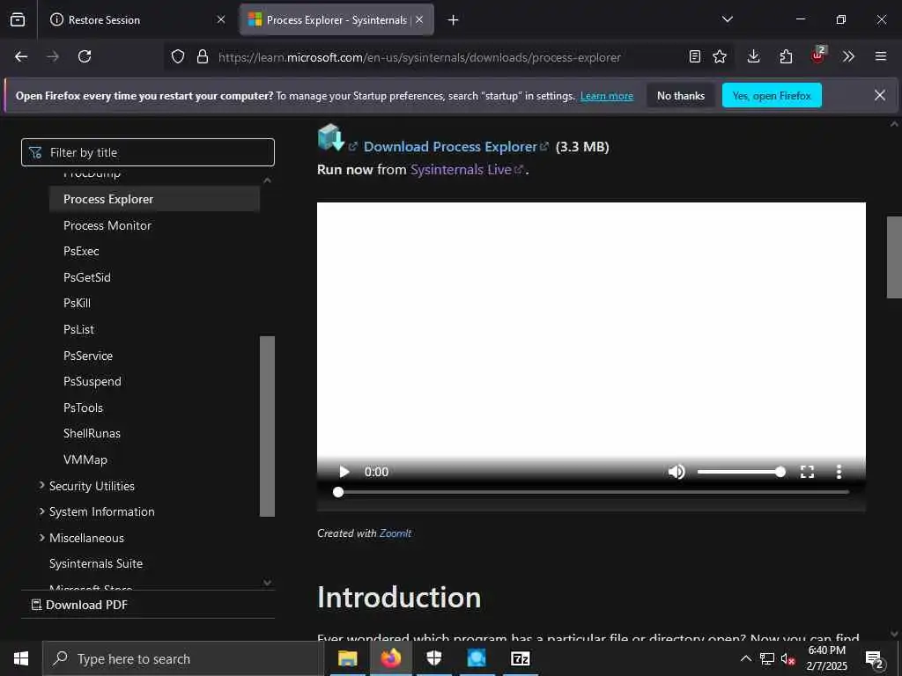This screenshot has width=902, height=676.
Task: Open the ZoomIt link
Action: [396, 533]
